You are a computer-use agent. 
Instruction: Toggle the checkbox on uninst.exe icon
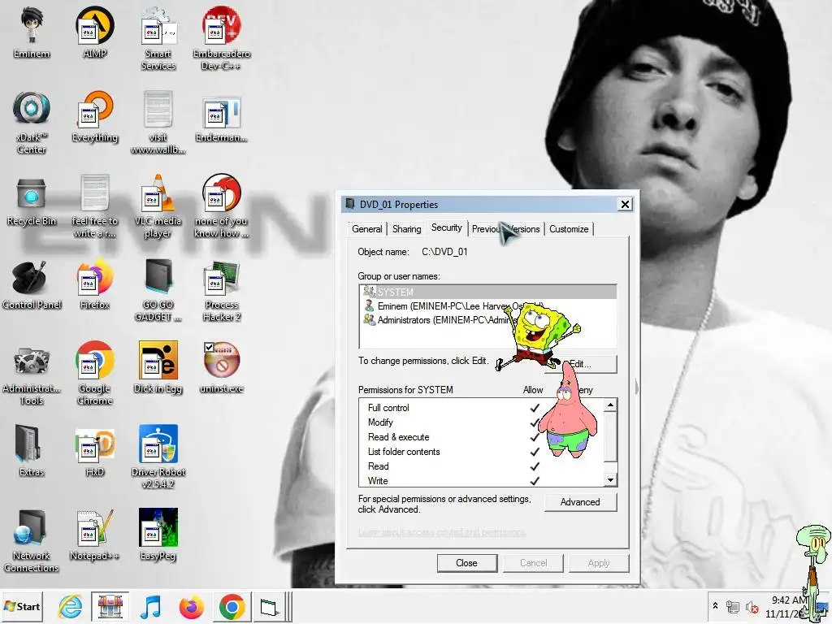tap(209, 348)
